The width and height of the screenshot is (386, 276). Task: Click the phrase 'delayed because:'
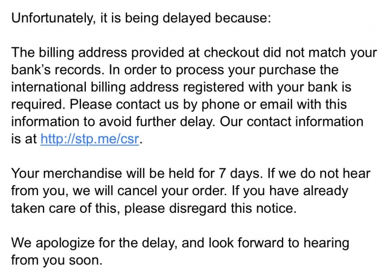(217, 18)
